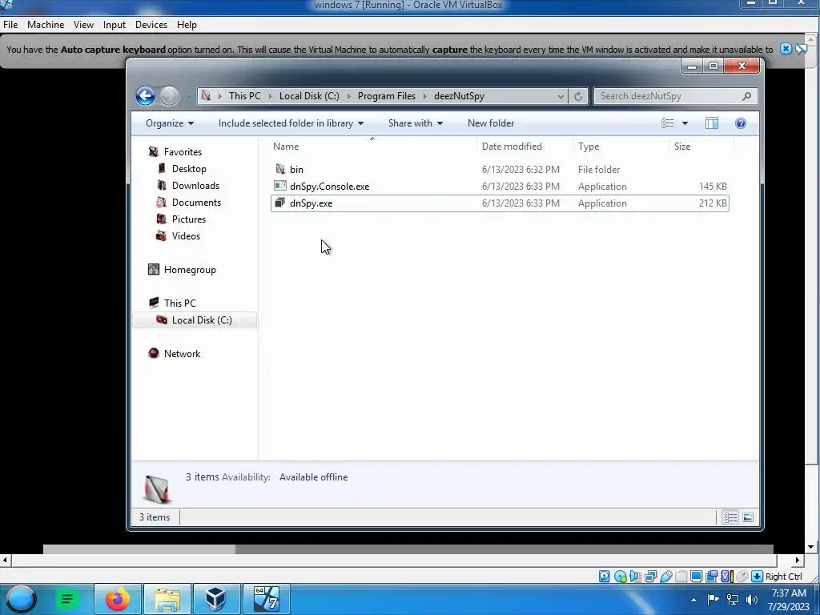This screenshot has width=820, height=615.
Task: Click the volume icon in system tray
Action: pyautogui.click(x=752, y=600)
